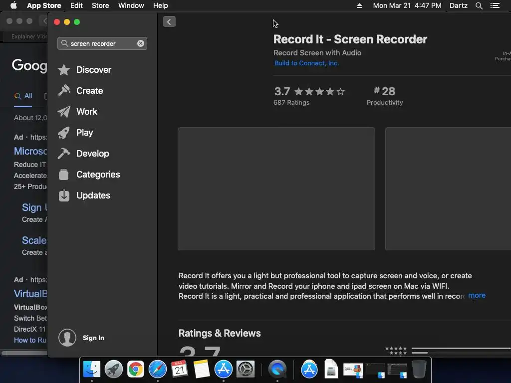511x383 pixels.
Task: Open the Work section in sidebar
Action: pyautogui.click(x=77, y=111)
